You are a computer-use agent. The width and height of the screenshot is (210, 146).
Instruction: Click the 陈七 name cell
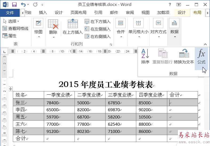click(28, 131)
